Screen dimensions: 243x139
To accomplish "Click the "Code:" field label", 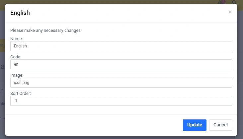I will coord(16,57).
